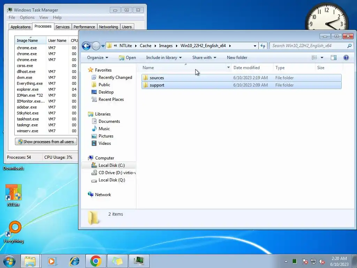
Task: Open Internet Explorer from the taskbar
Action: [x=75, y=261]
